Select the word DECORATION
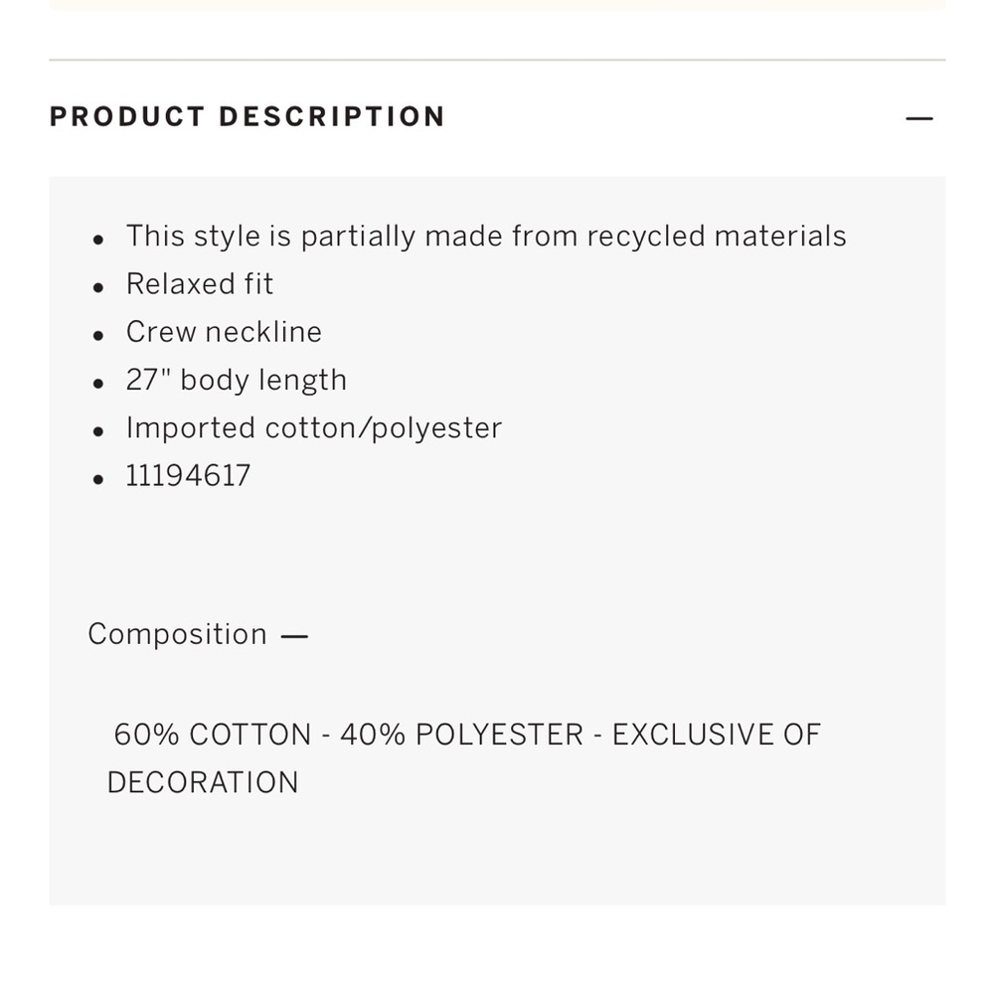Viewport: 994px width, 994px height. tap(203, 783)
